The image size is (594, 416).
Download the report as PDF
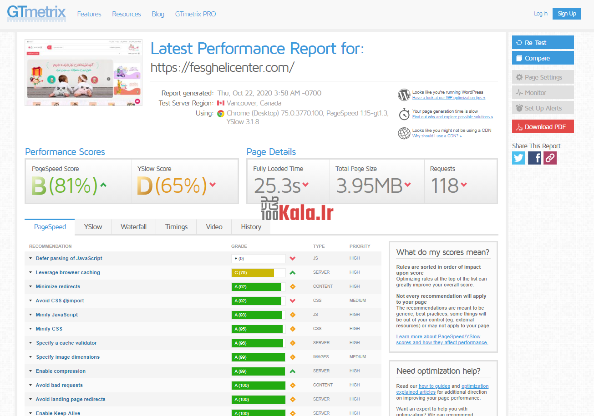point(543,126)
